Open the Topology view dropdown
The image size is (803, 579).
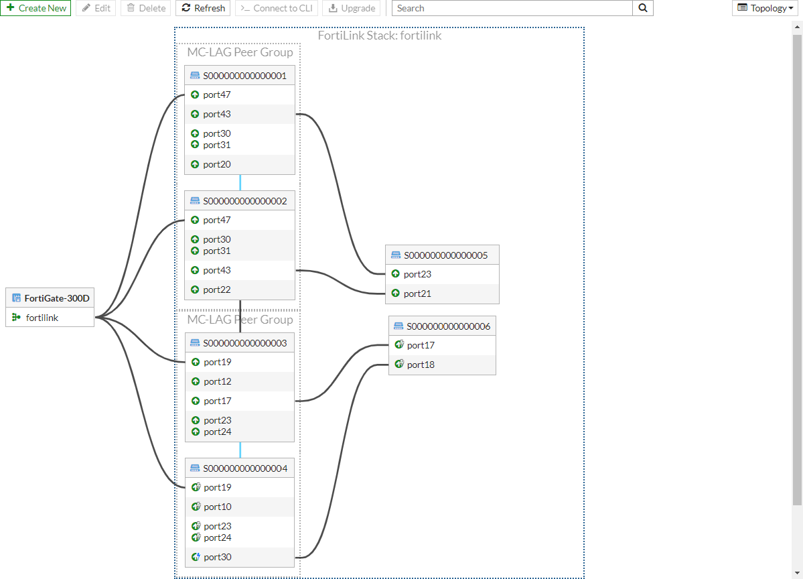(765, 8)
